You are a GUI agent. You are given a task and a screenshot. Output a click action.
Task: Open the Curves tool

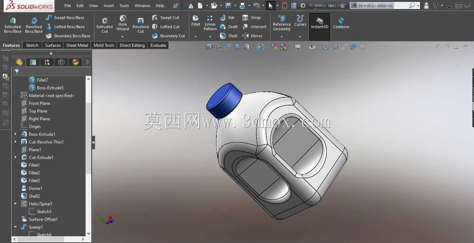point(300,21)
